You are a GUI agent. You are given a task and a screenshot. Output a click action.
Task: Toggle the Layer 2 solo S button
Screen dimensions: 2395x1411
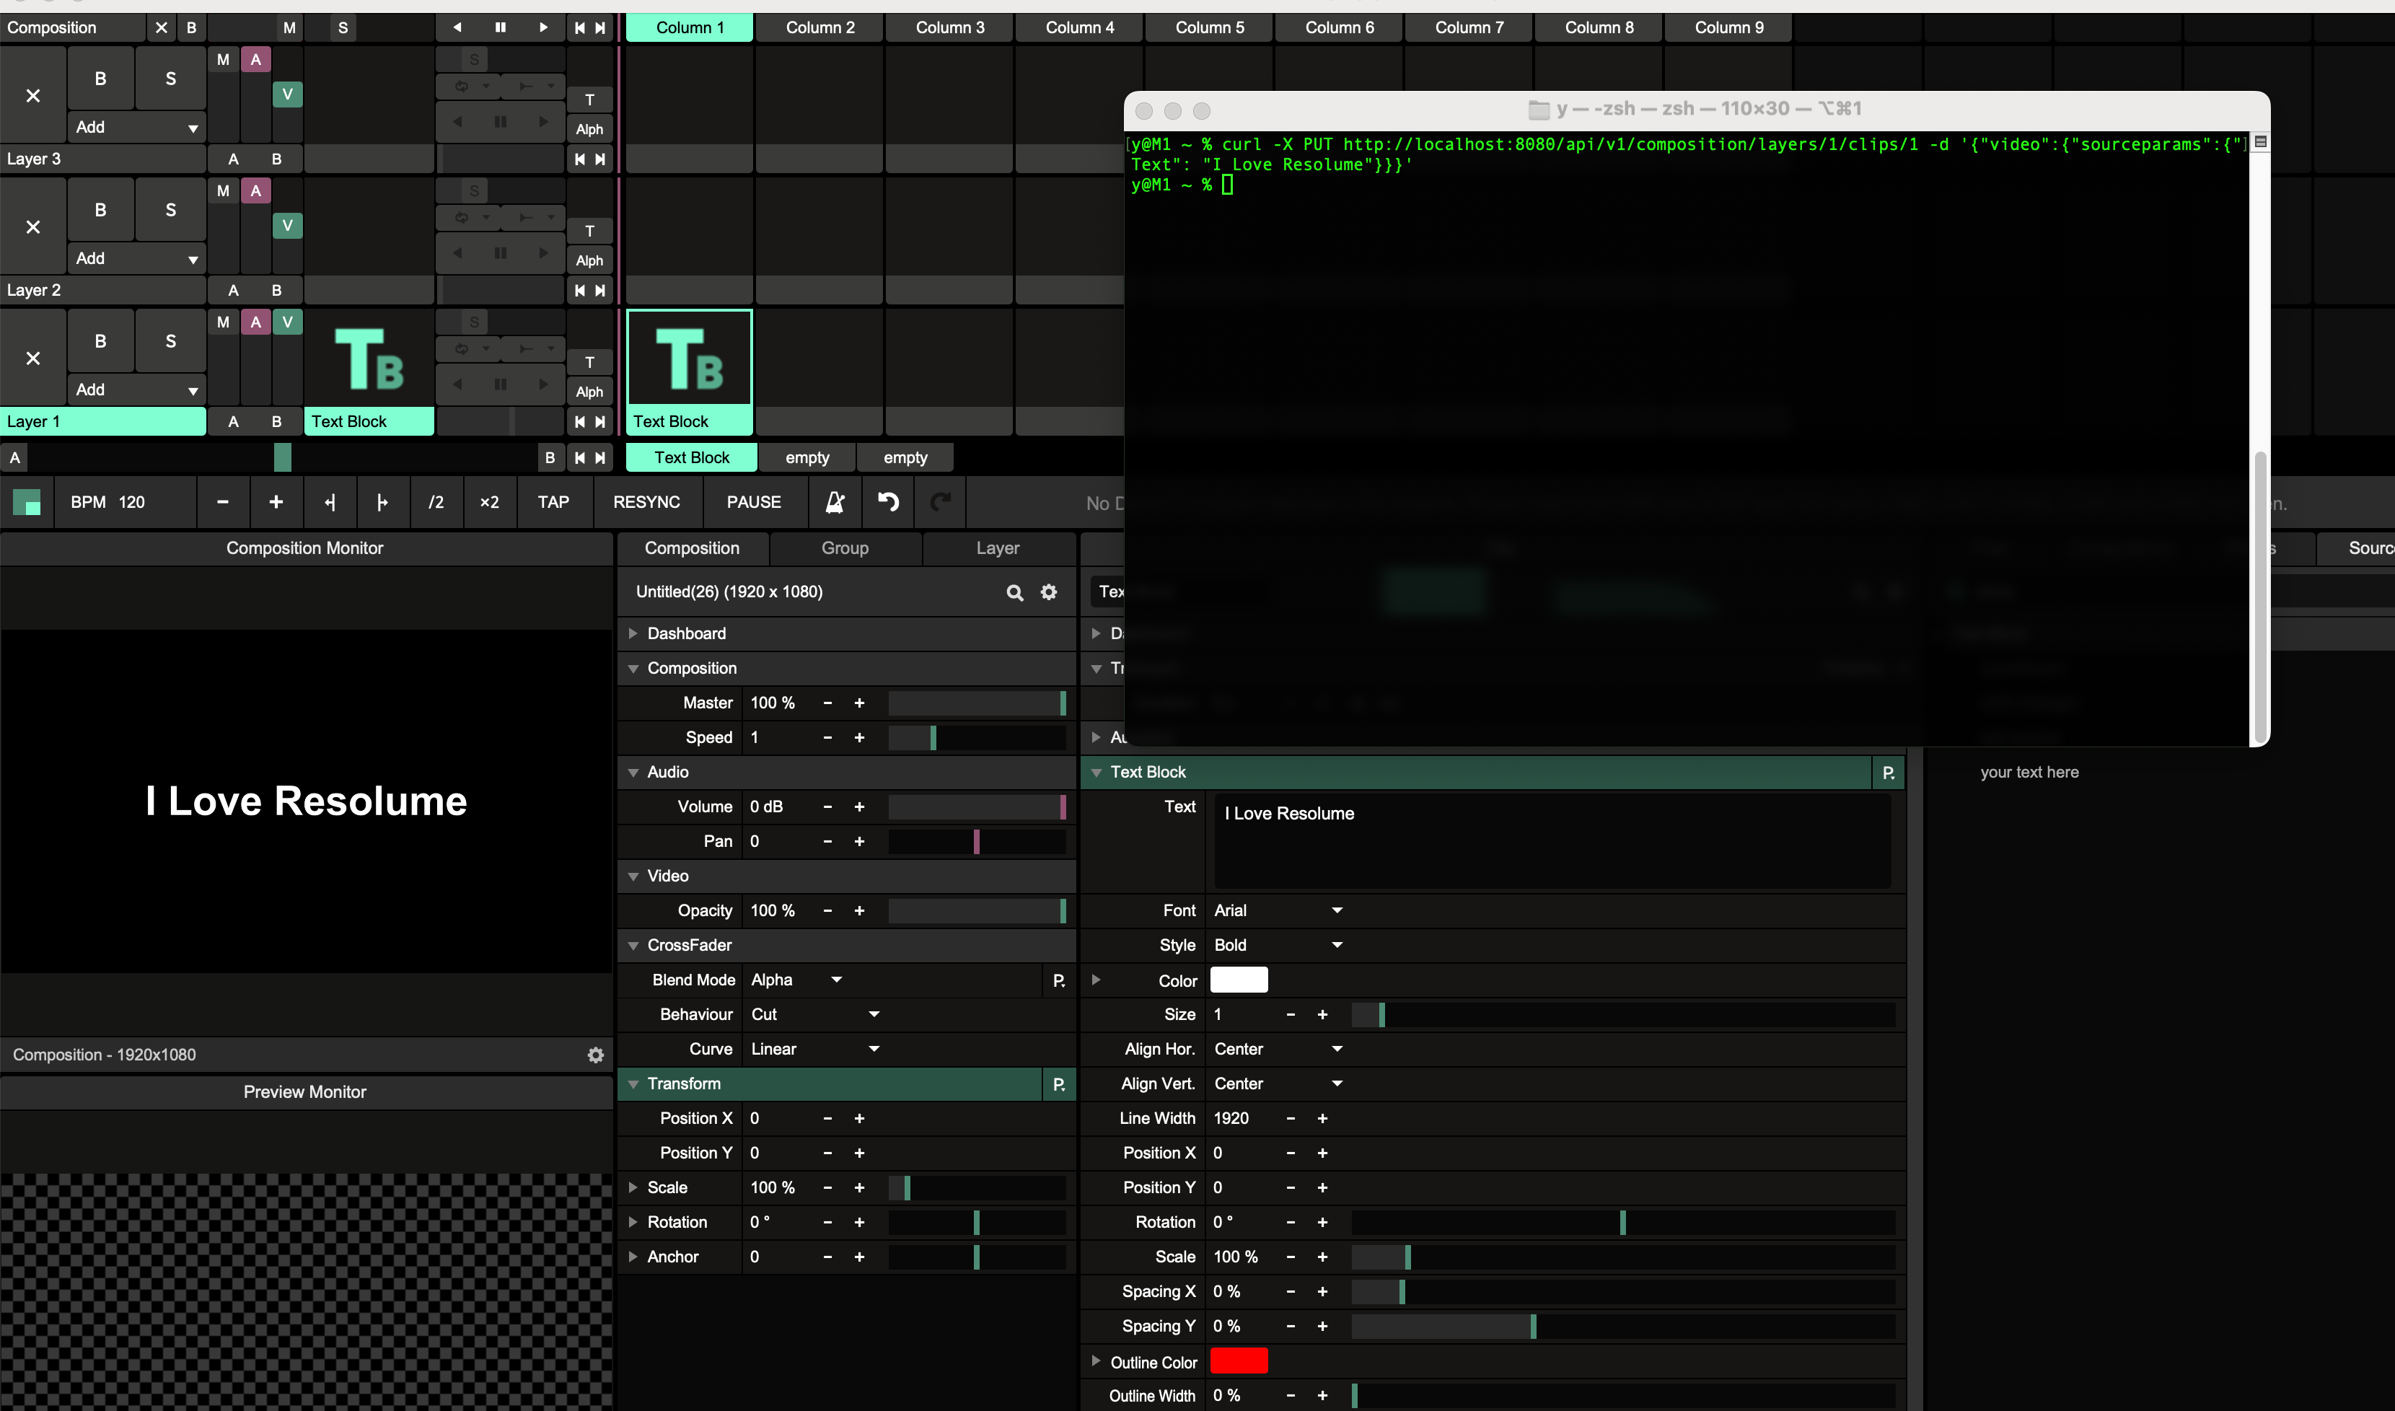click(170, 210)
